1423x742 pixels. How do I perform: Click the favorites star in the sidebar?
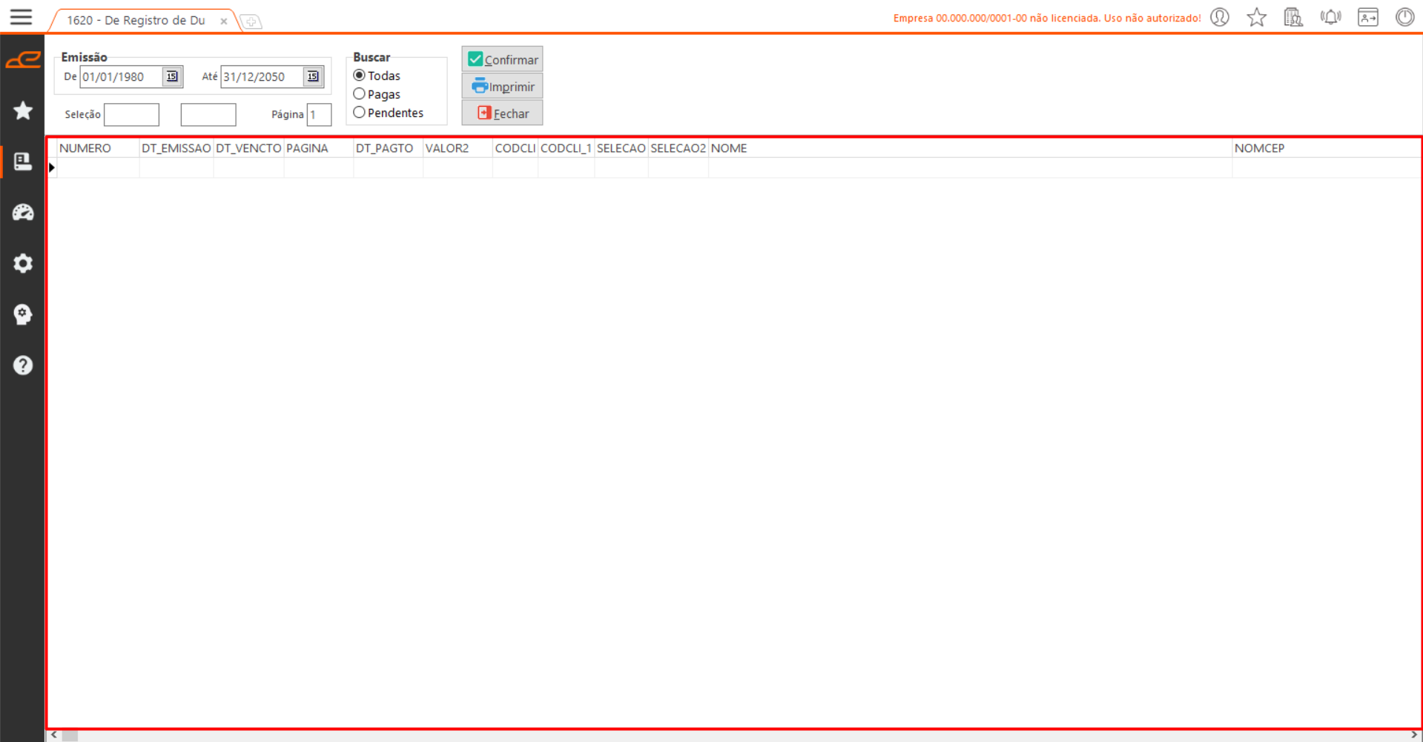pyautogui.click(x=23, y=110)
